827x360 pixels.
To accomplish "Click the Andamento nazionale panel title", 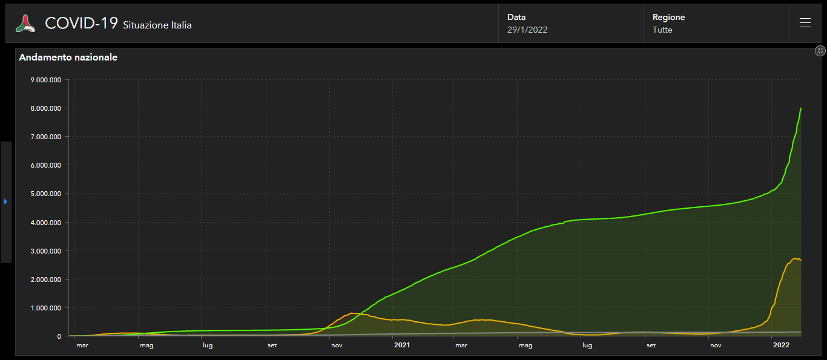I will coord(68,57).
